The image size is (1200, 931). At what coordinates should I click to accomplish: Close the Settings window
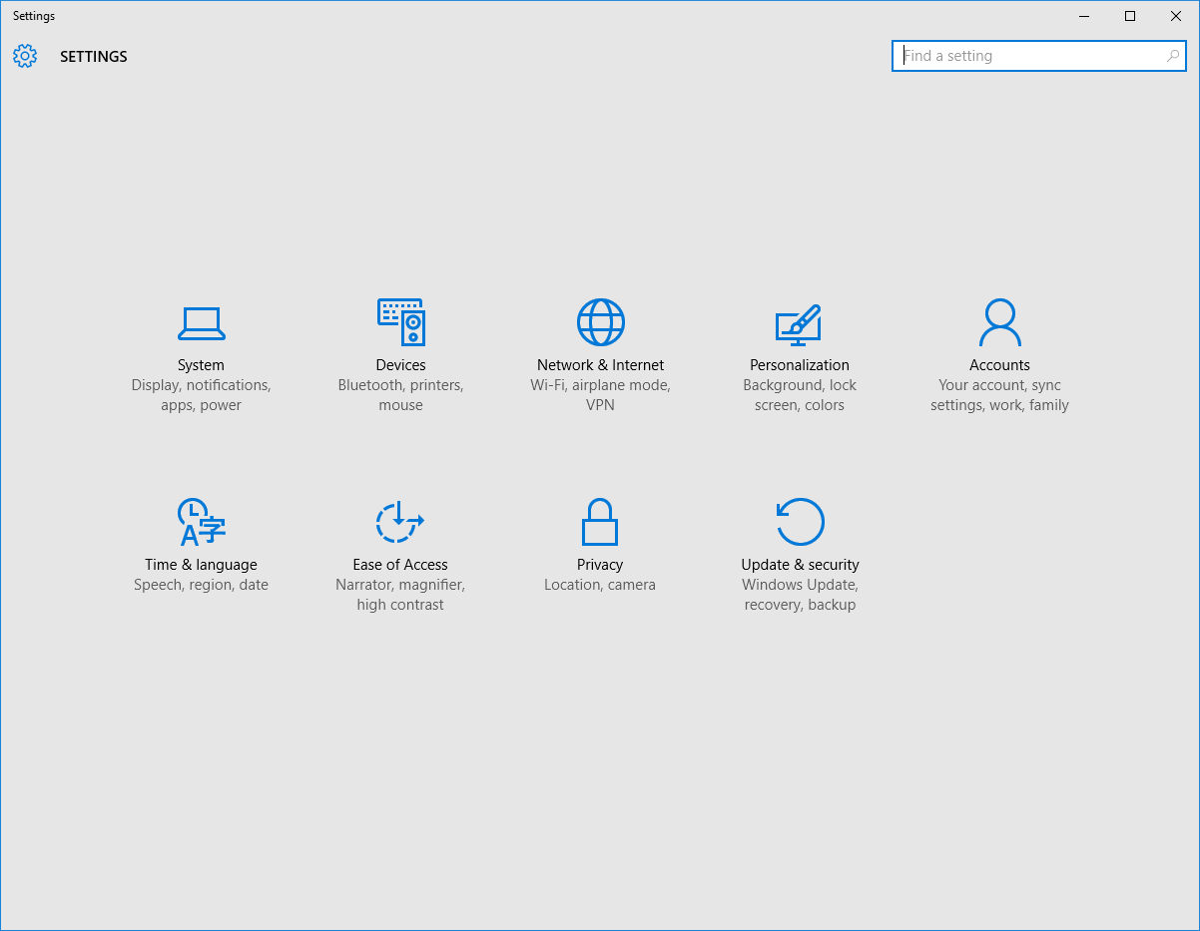point(1176,16)
